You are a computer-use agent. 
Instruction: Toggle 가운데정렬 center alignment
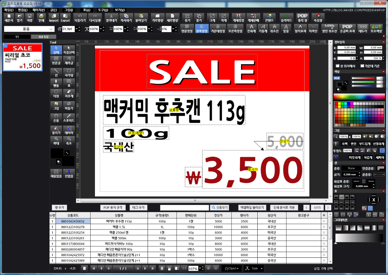coord(218,29)
